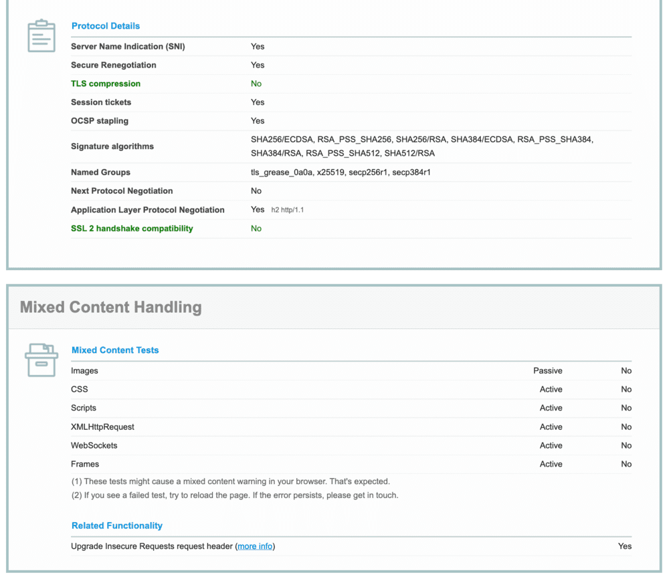Click the No result in CSS row
The width and height of the screenshot is (669, 581).
click(626, 389)
